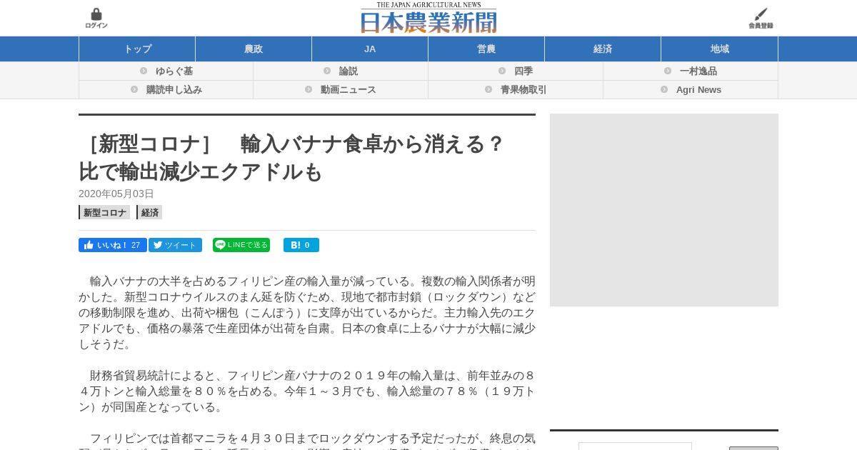Click bullet icon beside 論説
This screenshot has width=857, height=450.
(327, 71)
